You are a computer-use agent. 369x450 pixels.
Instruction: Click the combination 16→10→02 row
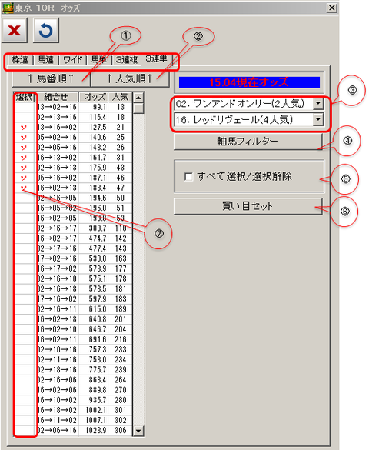click(x=58, y=400)
